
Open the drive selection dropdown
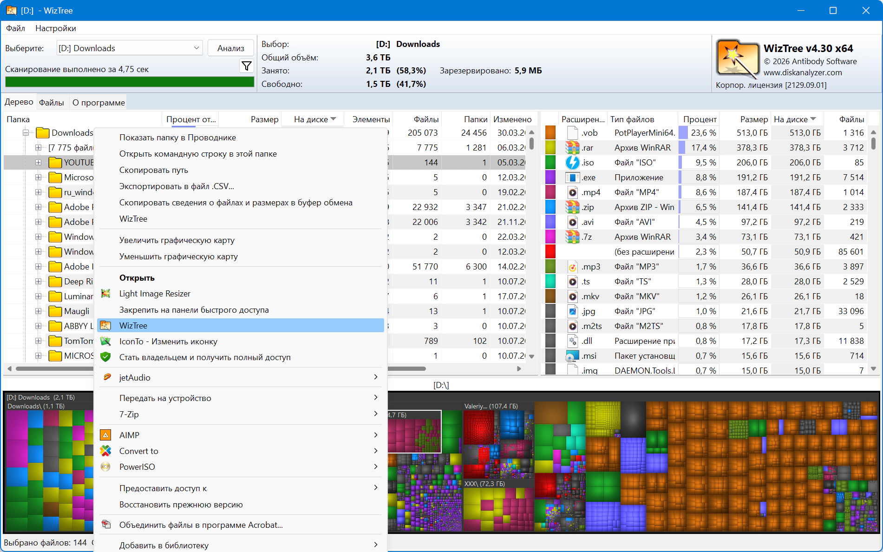pyautogui.click(x=196, y=48)
